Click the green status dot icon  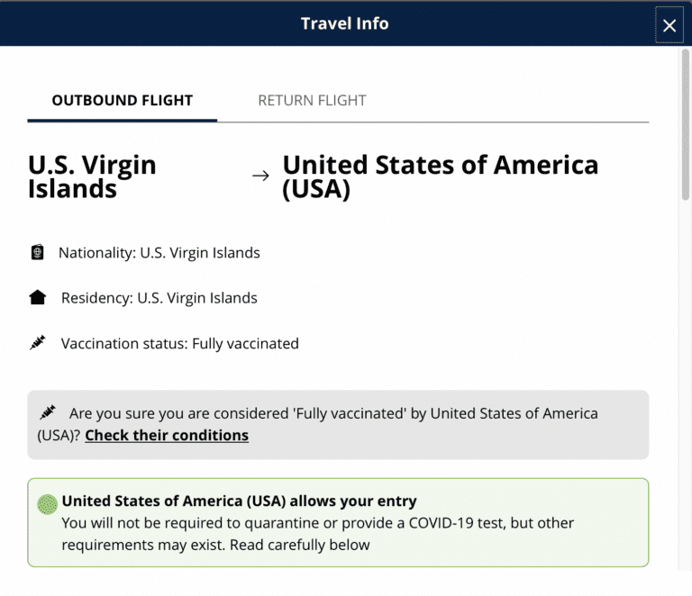47,504
